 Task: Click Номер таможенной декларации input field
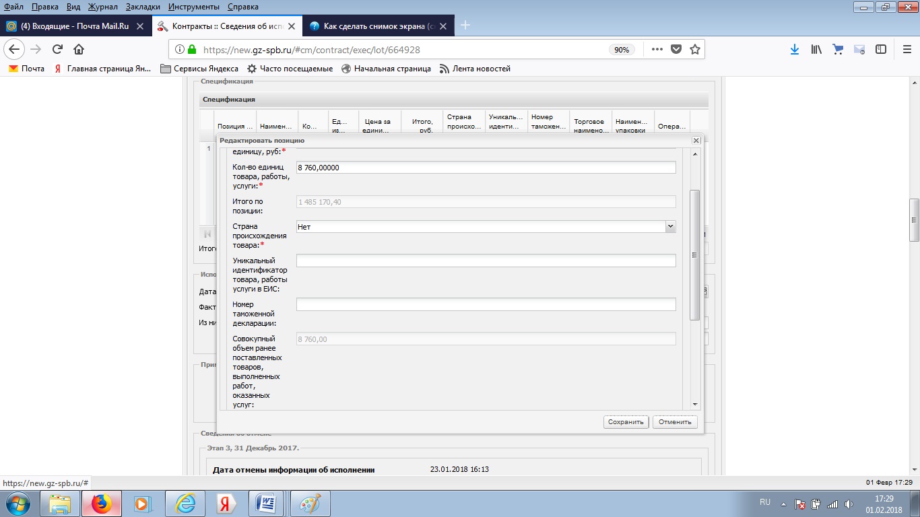tap(486, 304)
